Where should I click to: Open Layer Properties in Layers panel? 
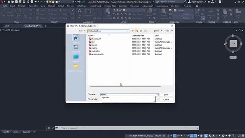[x=108, y=14]
